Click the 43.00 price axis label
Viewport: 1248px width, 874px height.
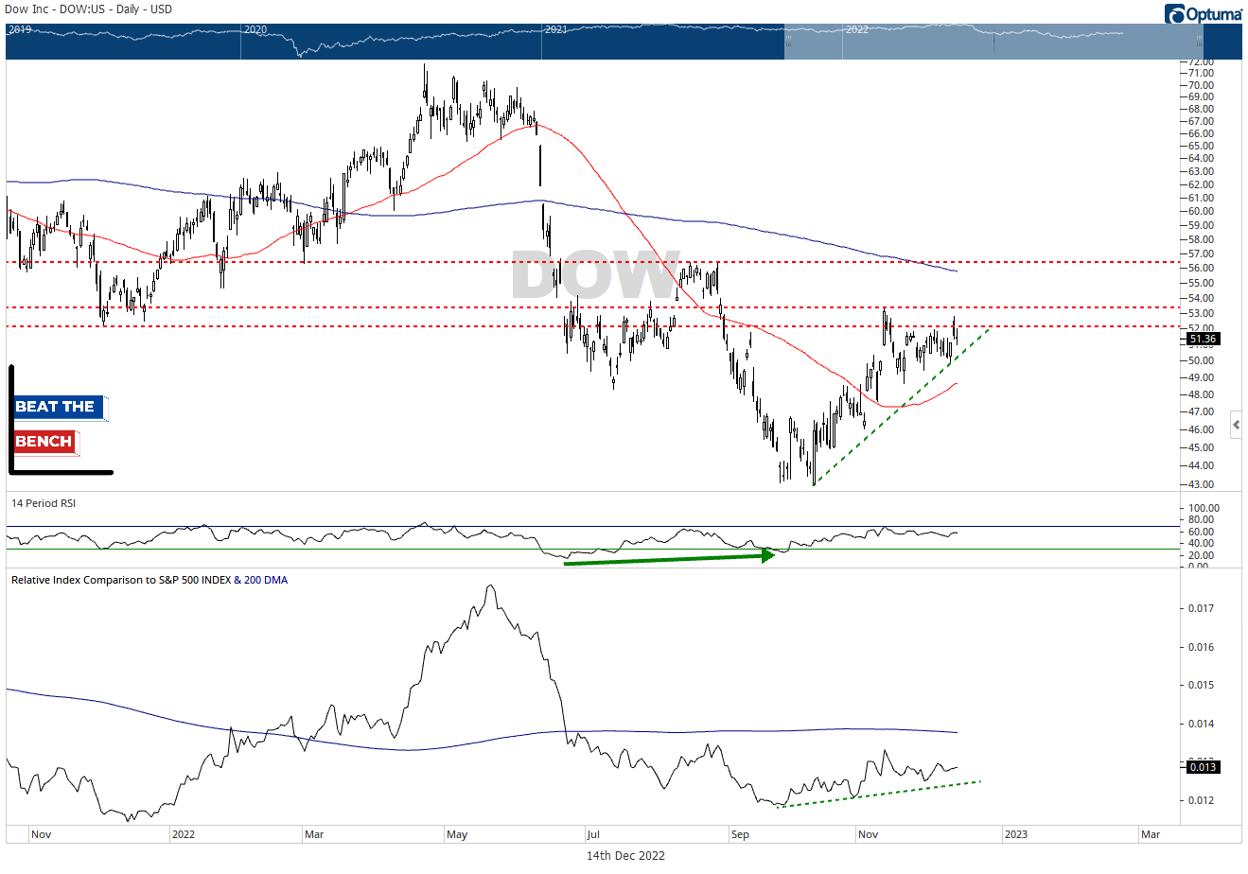[x=1202, y=484]
